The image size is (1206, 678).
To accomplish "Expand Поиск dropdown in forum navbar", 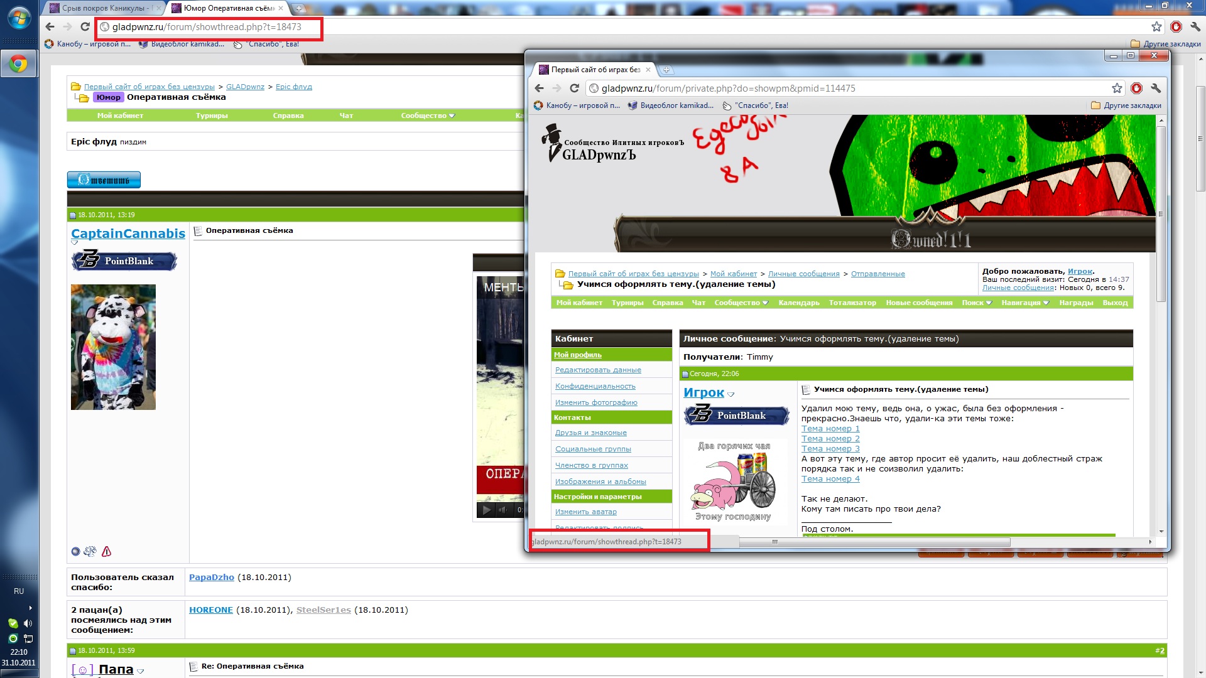I will tap(977, 303).
